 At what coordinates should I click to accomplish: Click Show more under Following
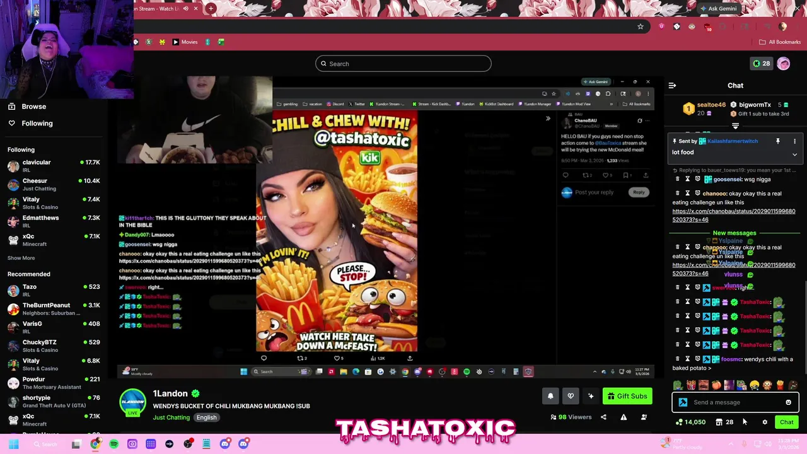[x=21, y=258]
